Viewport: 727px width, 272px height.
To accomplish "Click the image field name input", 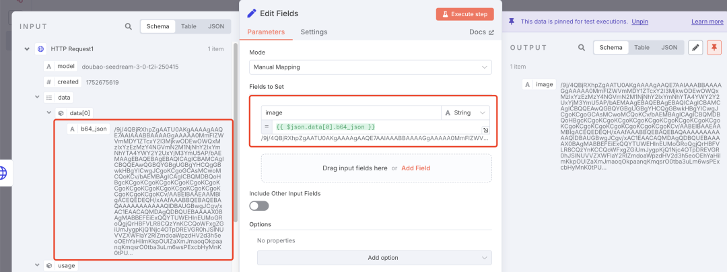I will (x=350, y=112).
